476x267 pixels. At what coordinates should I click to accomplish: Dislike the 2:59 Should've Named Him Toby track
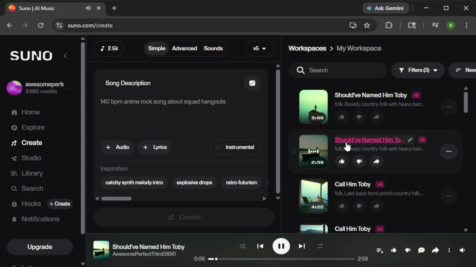359,161
